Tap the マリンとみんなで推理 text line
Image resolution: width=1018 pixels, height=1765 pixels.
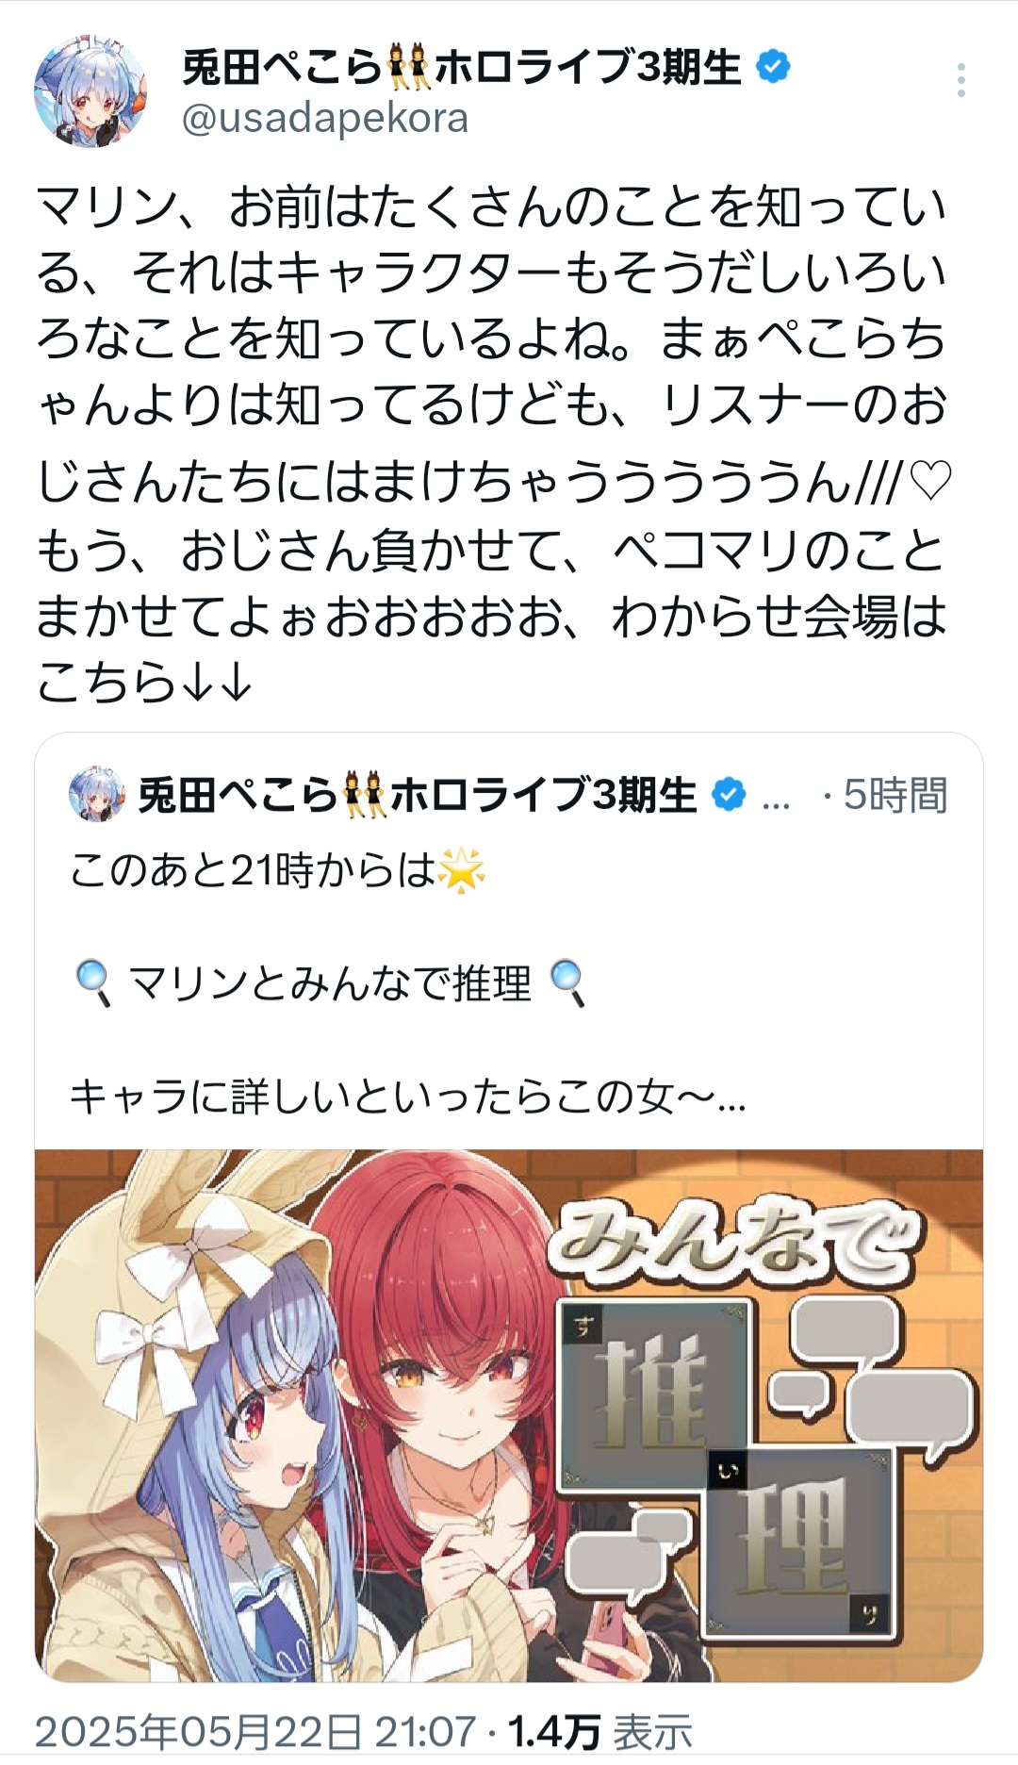coord(329,983)
